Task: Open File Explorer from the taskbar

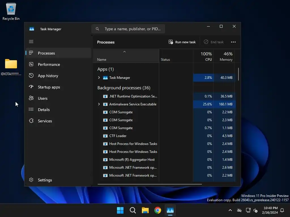Action: point(145,210)
